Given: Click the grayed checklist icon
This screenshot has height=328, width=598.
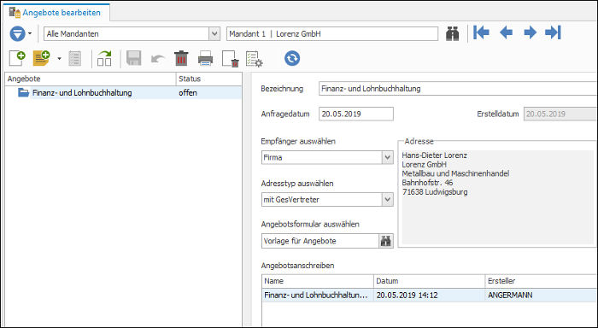Looking at the screenshot, I should click(75, 58).
